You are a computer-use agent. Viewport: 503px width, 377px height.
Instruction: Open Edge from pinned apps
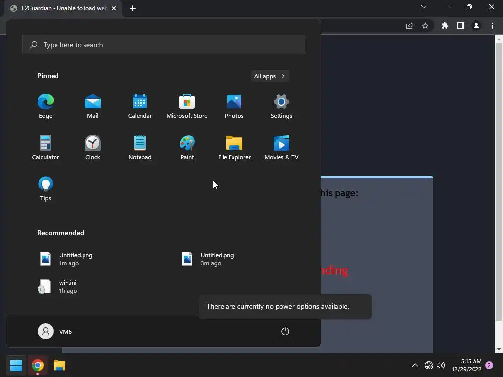[x=46, y=107]
